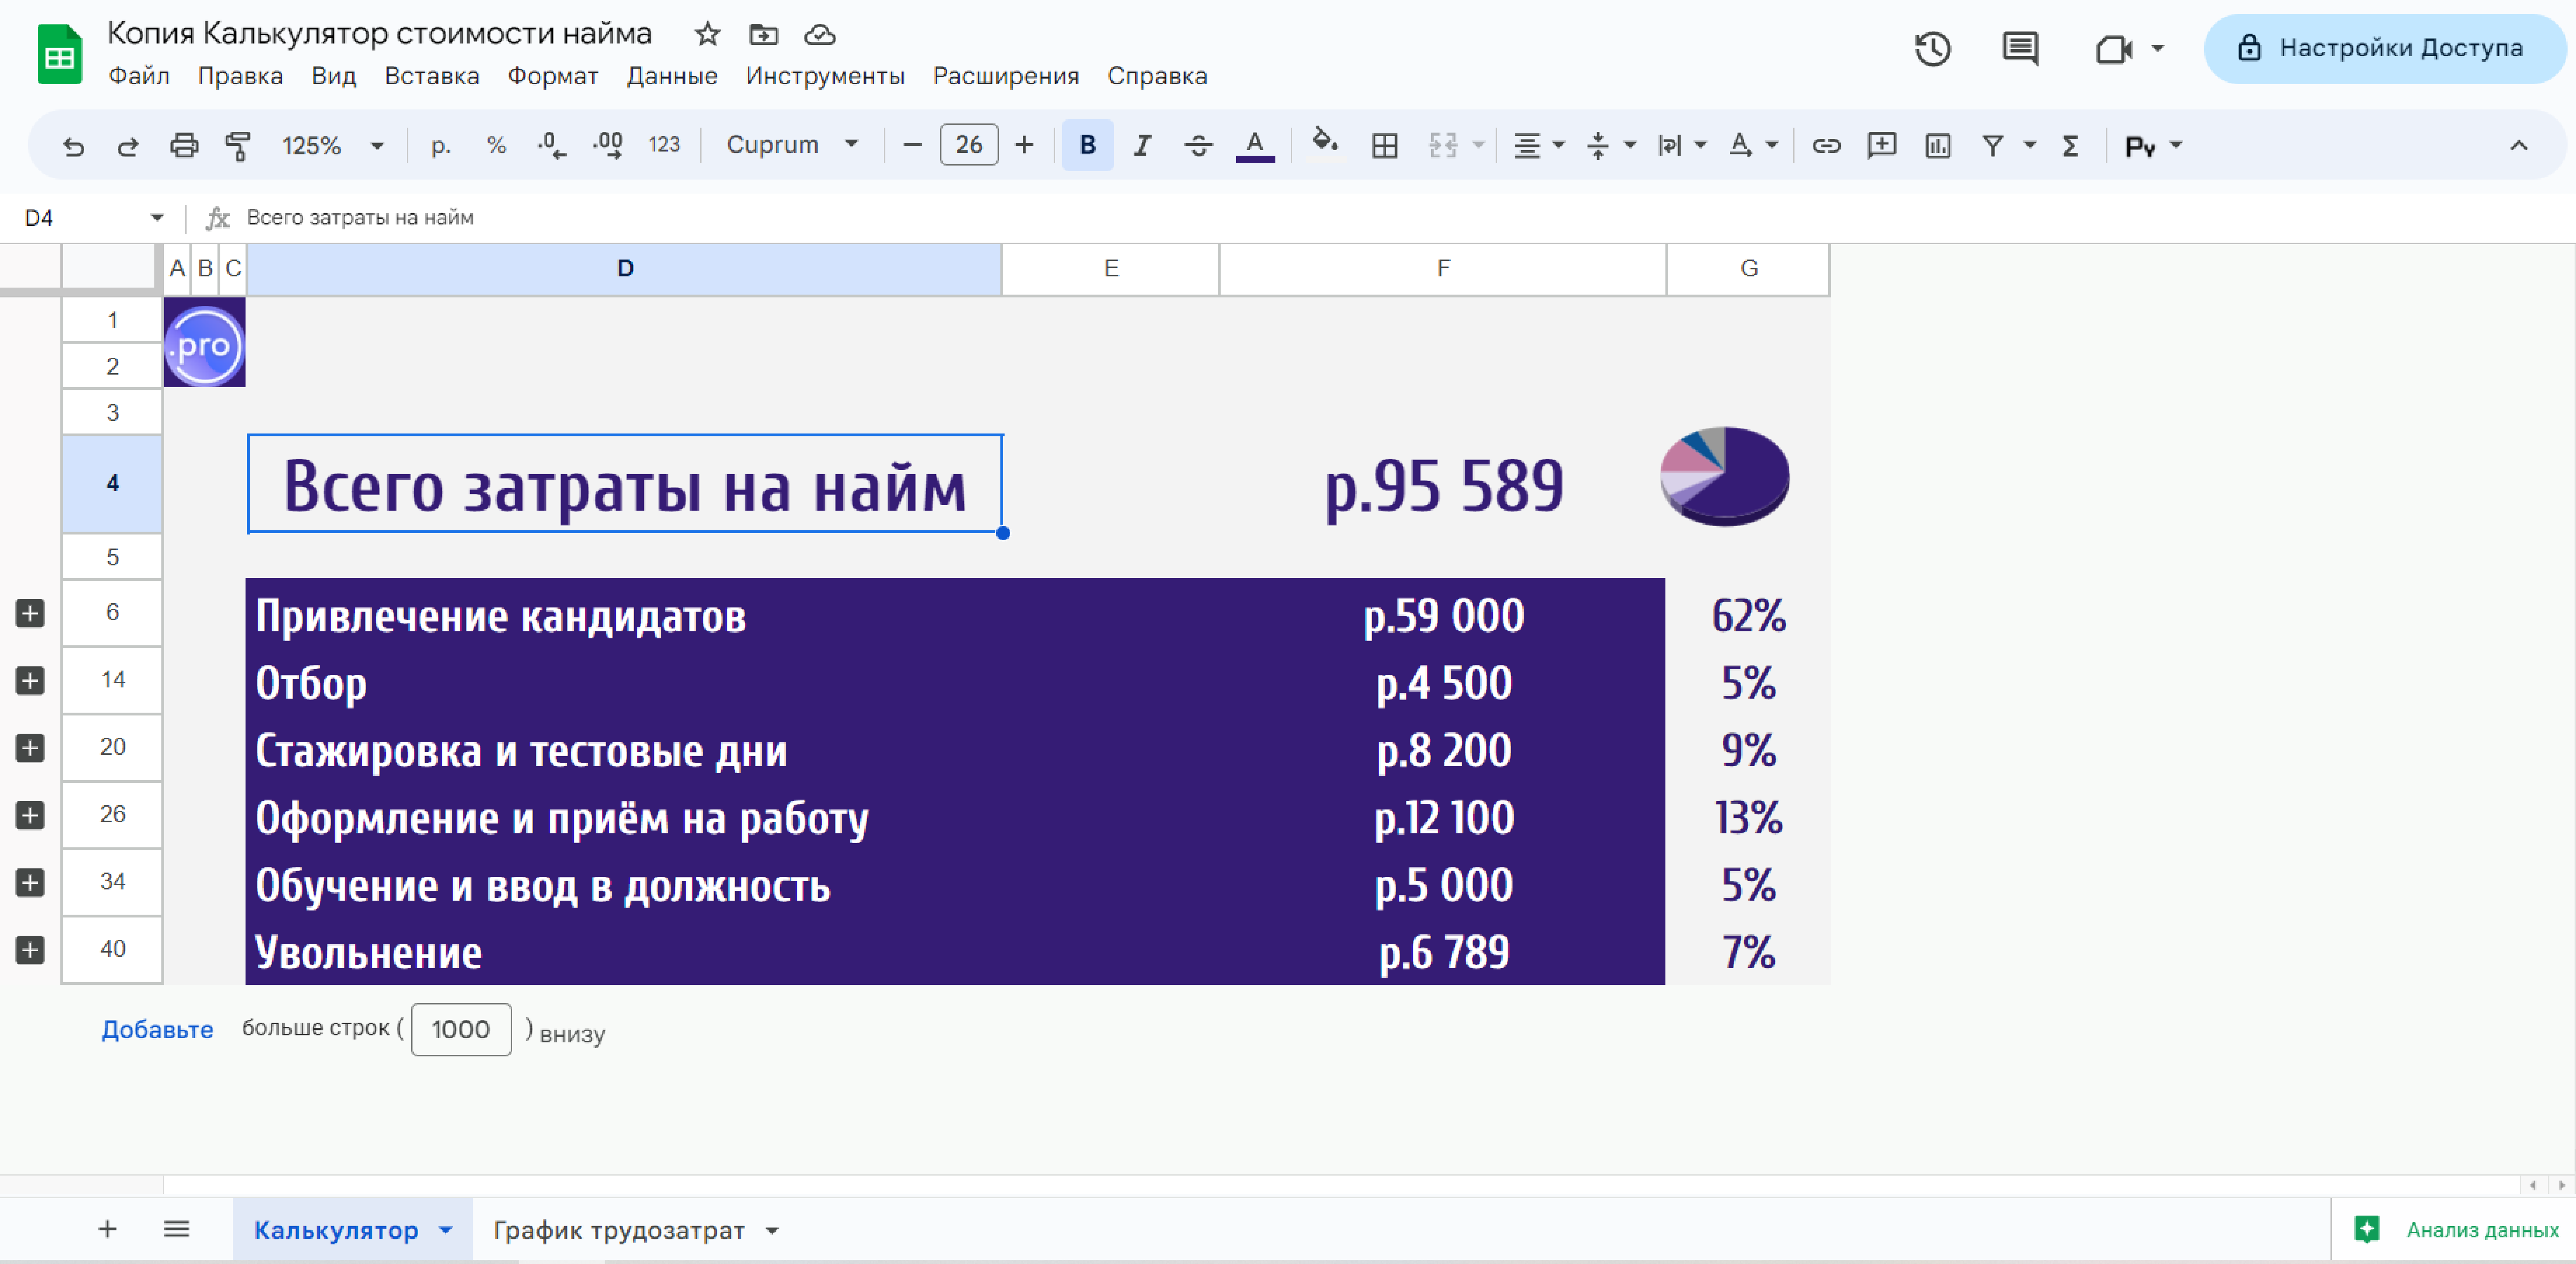Open the fill color bucket tool
The height and width of the screenshot is (1264, 2576).
[x=1324, y=144]
